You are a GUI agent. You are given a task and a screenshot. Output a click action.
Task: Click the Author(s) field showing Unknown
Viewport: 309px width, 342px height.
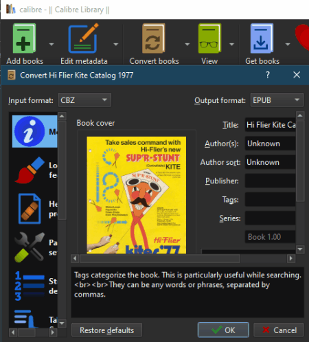pyautogui.click(x=271, y=144)
